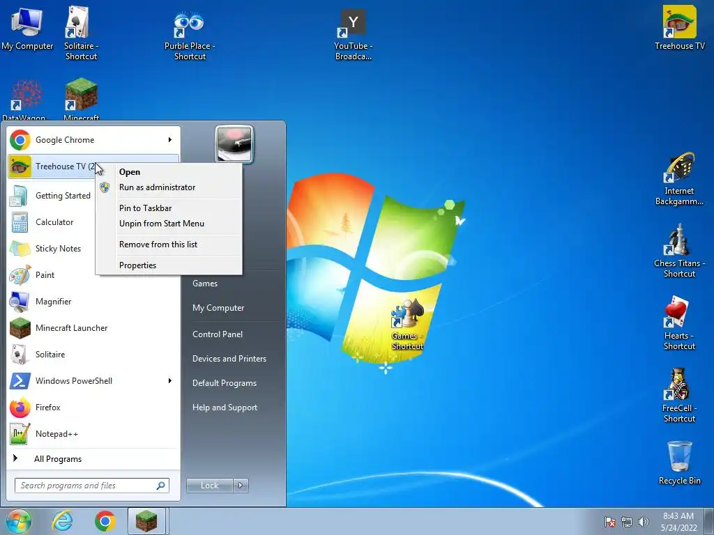Click the user account picture
714x535 pixels.
(x=234, y=144)
